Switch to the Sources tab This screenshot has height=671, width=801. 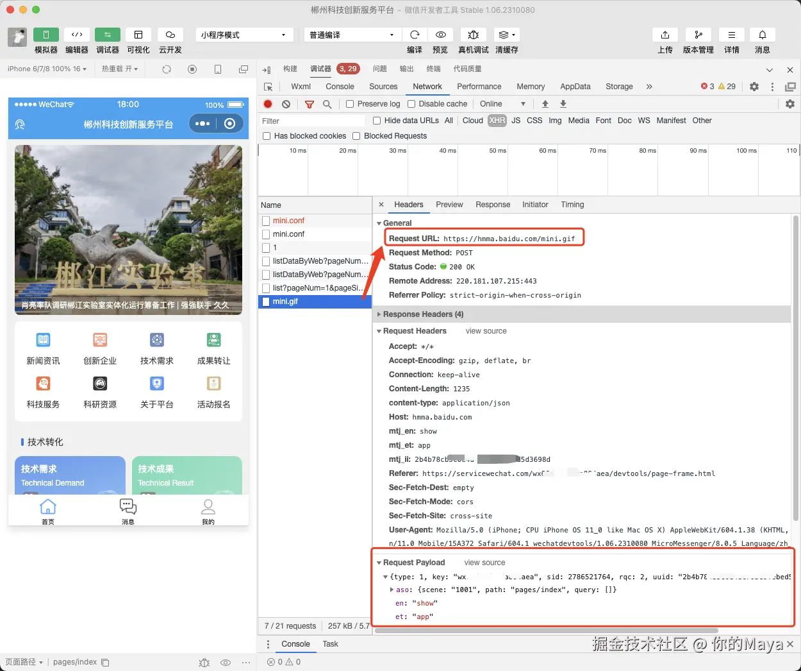pos(383,87)
